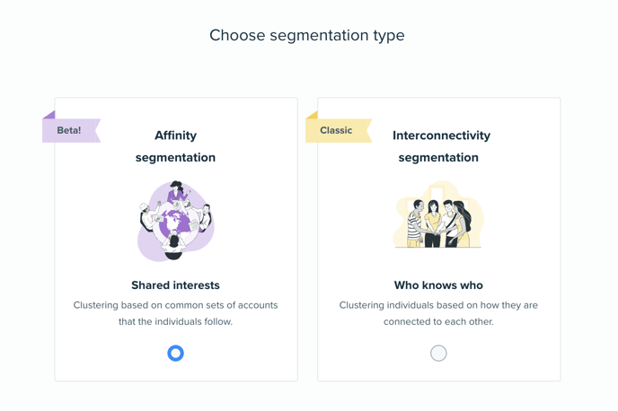Screen dimensions: 618x411
Task: Click the yellow teamwork hands illustration
Action: point(438,214)
